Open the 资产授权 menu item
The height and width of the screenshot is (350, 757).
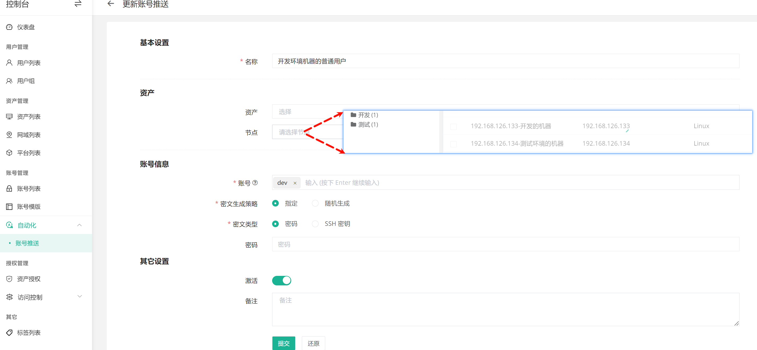28,279
